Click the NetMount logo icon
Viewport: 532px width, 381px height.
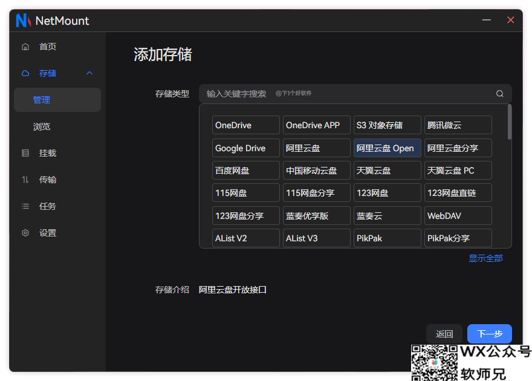(x=24, y=21)
